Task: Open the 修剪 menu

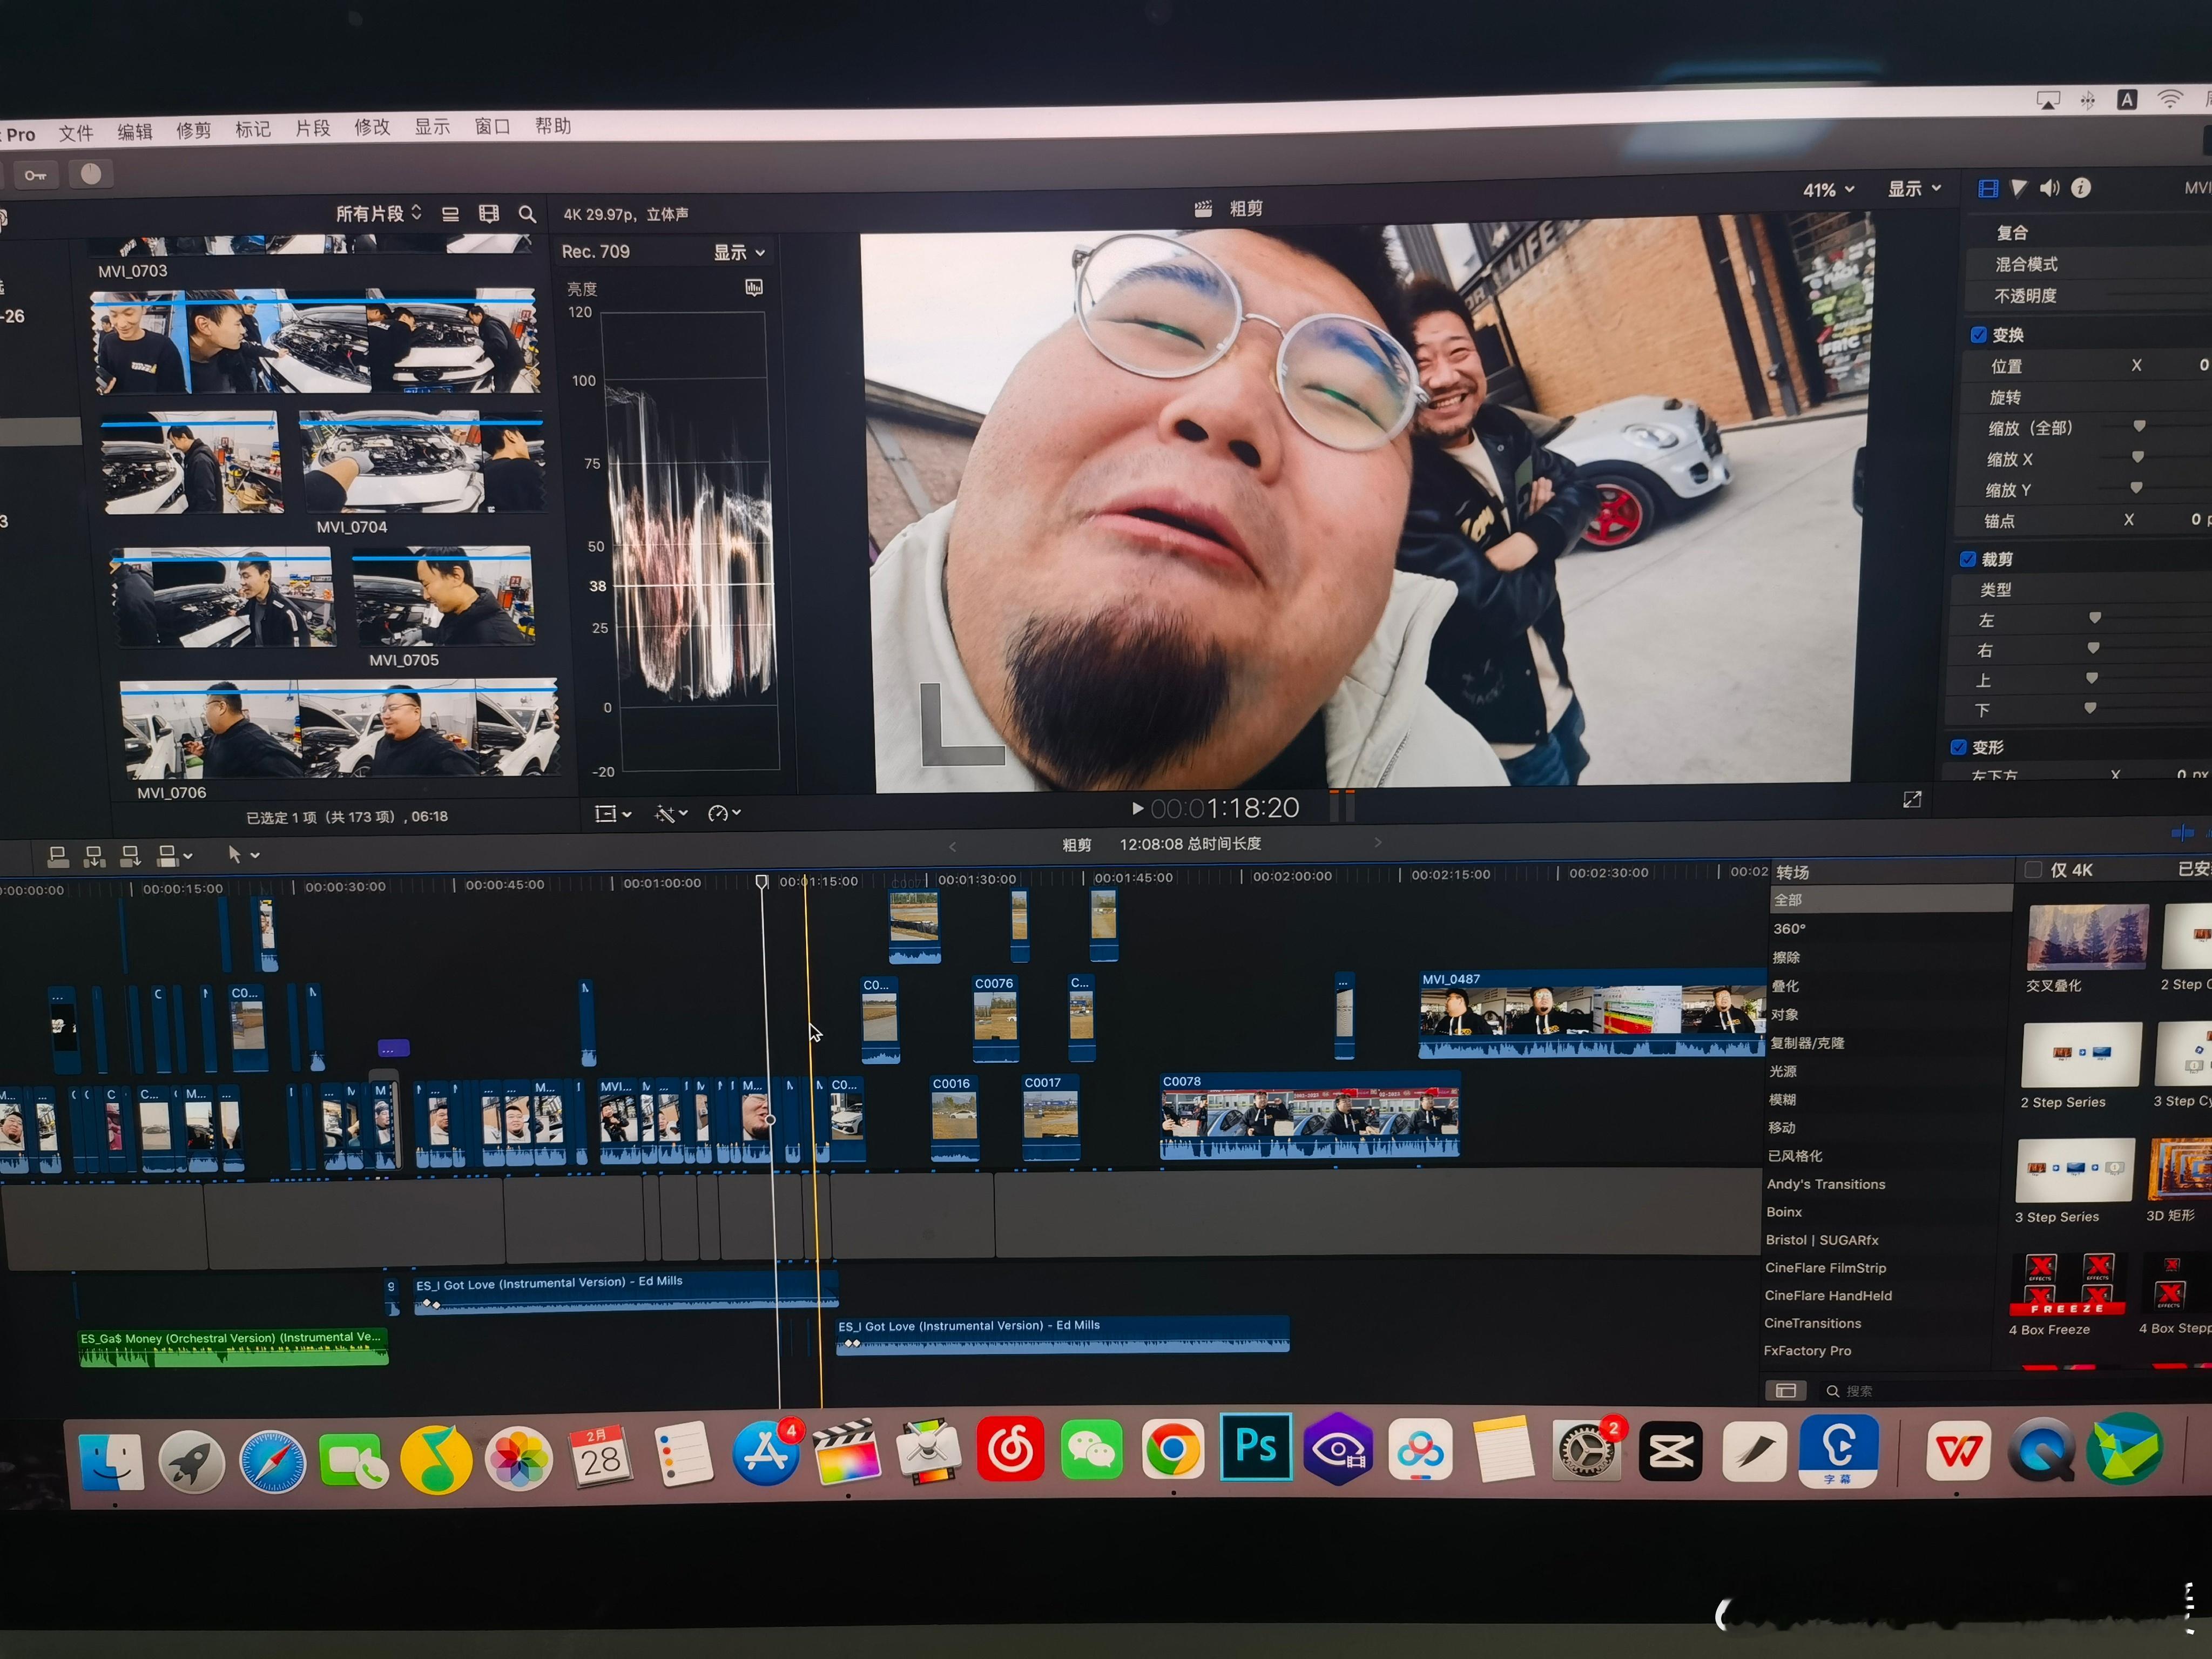Action: (x=194, y=130)
